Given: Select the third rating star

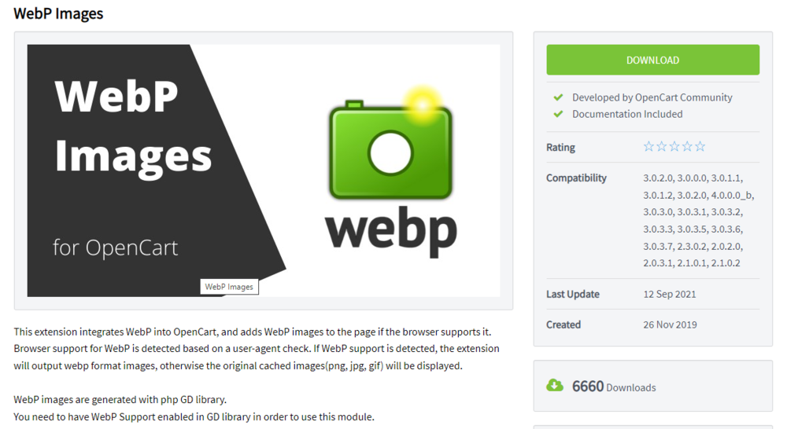Looking at the screenshot, I should pos(674,146).
